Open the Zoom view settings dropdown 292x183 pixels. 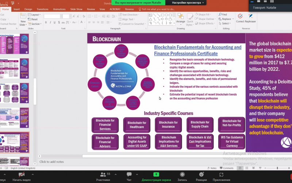(x=188, y=3)
